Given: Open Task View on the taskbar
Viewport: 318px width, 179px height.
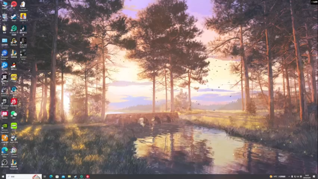Looking at the screenshot, I should click(45, 177).
